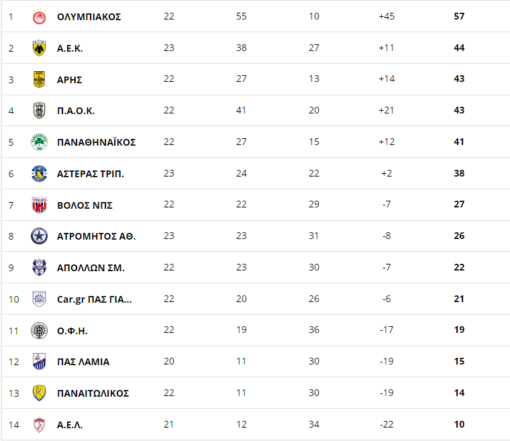Click the Apollon Smyrnis crest icon
Screen dimensions: 510x441
pos(39,268)
